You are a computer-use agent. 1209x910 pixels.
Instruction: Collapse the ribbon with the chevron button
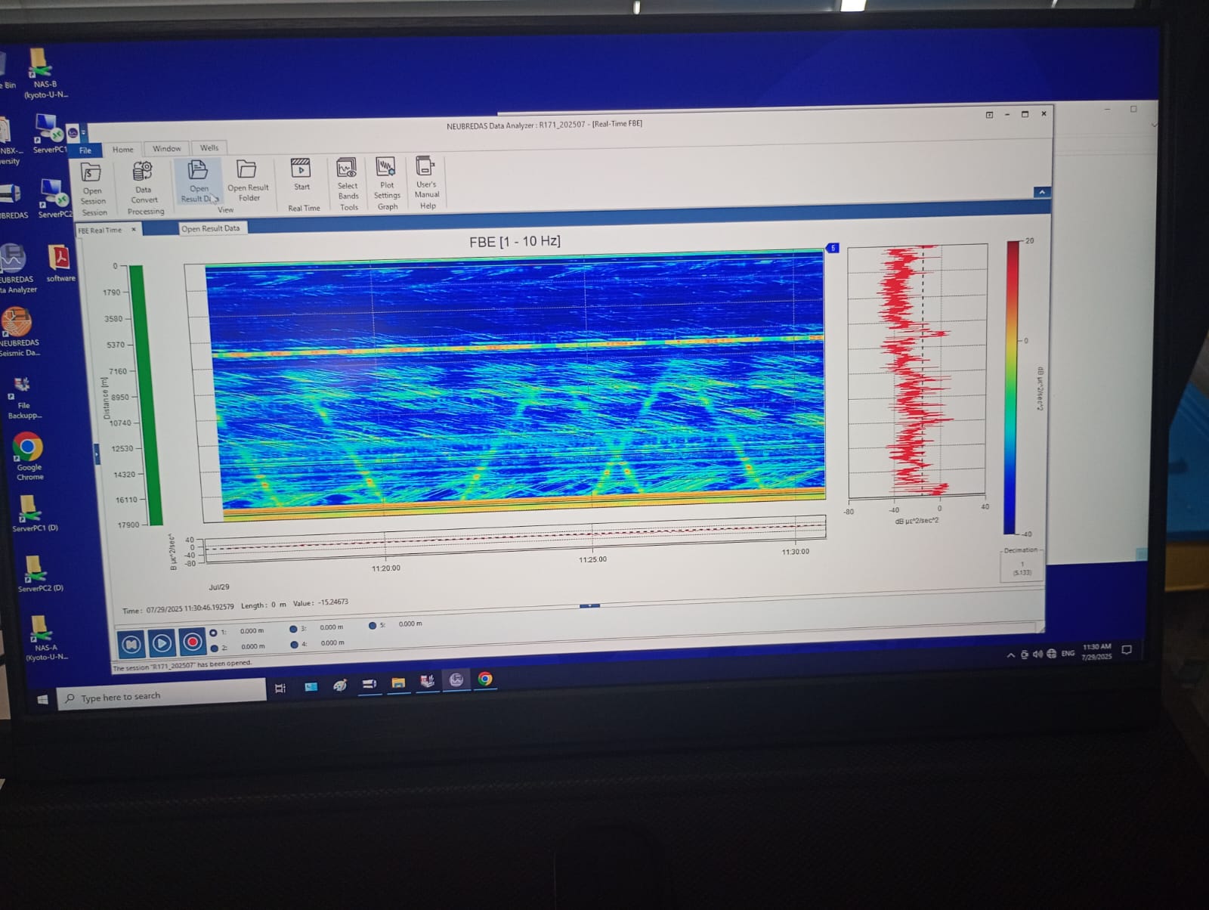[x=1041, y=193]
